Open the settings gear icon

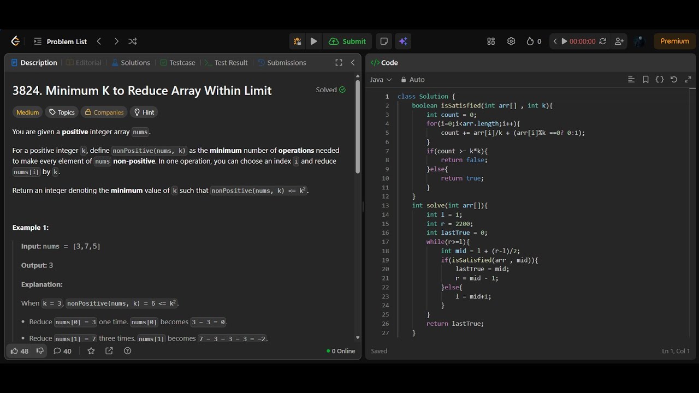click(511, 41)
